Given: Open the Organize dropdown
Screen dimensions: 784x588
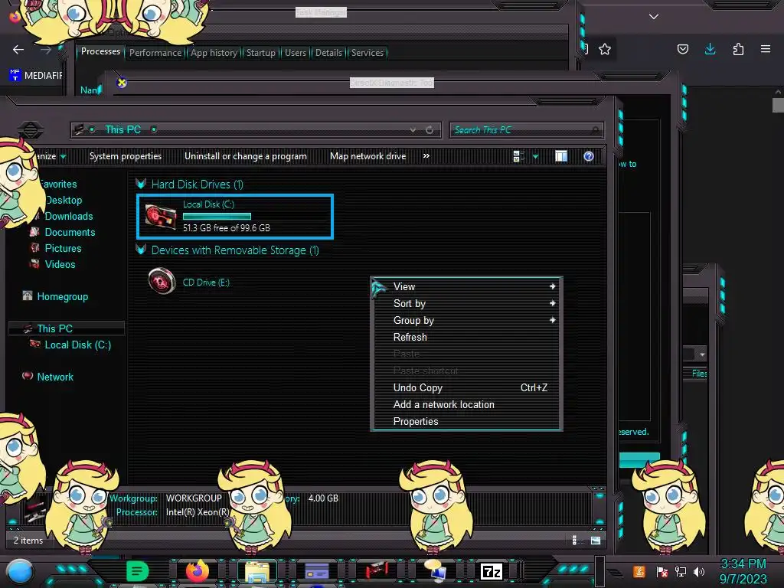Looking at the screenshot, I should tap(50, 156).
